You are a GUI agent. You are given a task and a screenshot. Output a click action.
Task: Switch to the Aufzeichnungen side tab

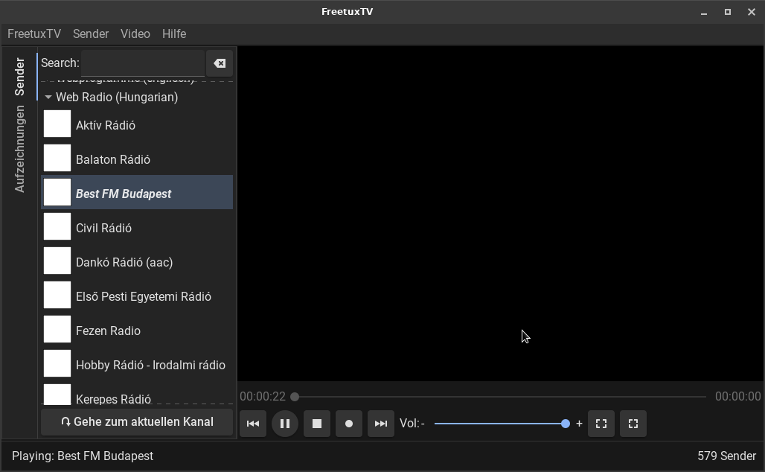tap(20, 149)
